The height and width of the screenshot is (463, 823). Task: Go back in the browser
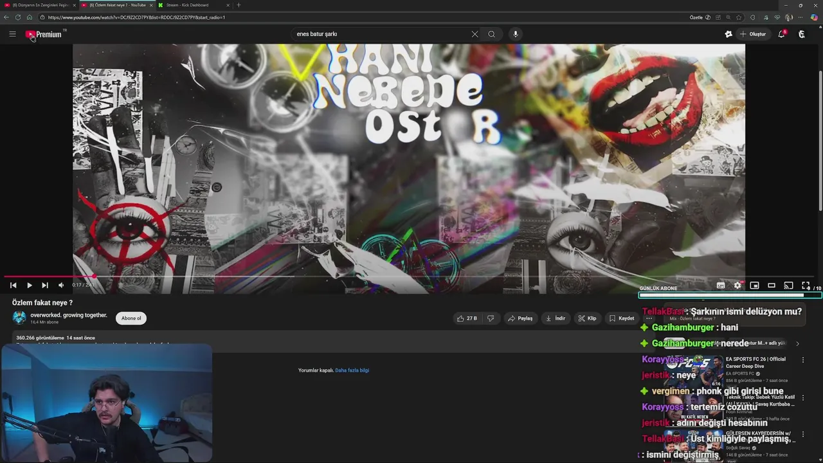click(6, 17)
